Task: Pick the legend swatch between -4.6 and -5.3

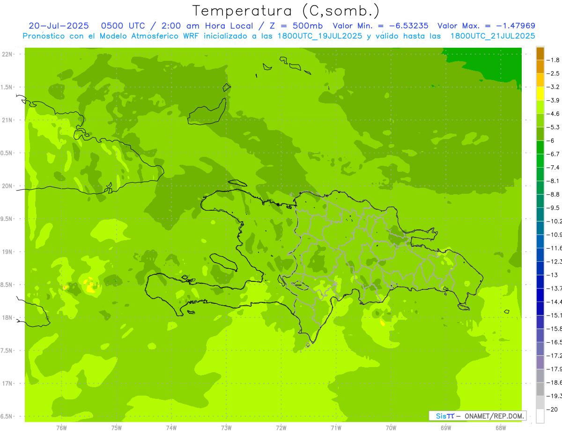Action: click(540, 120)
